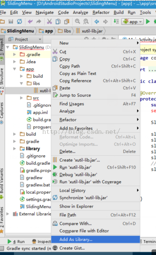Click the Make Project build icon
156x255 pixels.
[116, 21]
